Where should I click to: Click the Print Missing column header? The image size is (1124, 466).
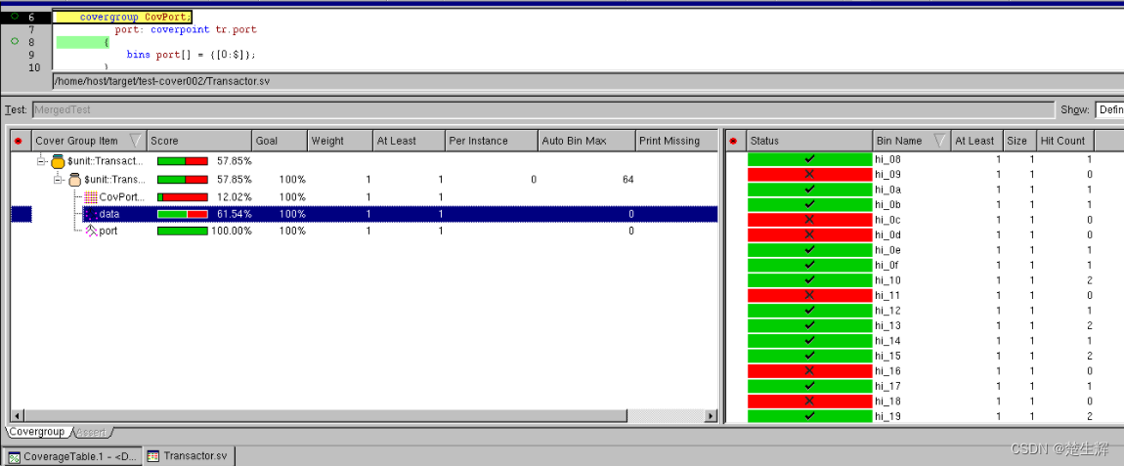[x=676, y=142]
